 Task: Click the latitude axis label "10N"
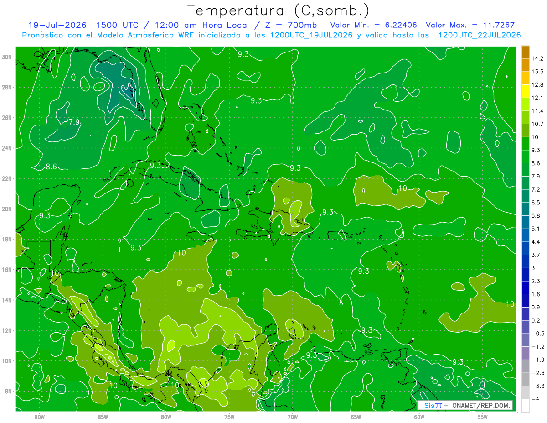pos(8,361)
